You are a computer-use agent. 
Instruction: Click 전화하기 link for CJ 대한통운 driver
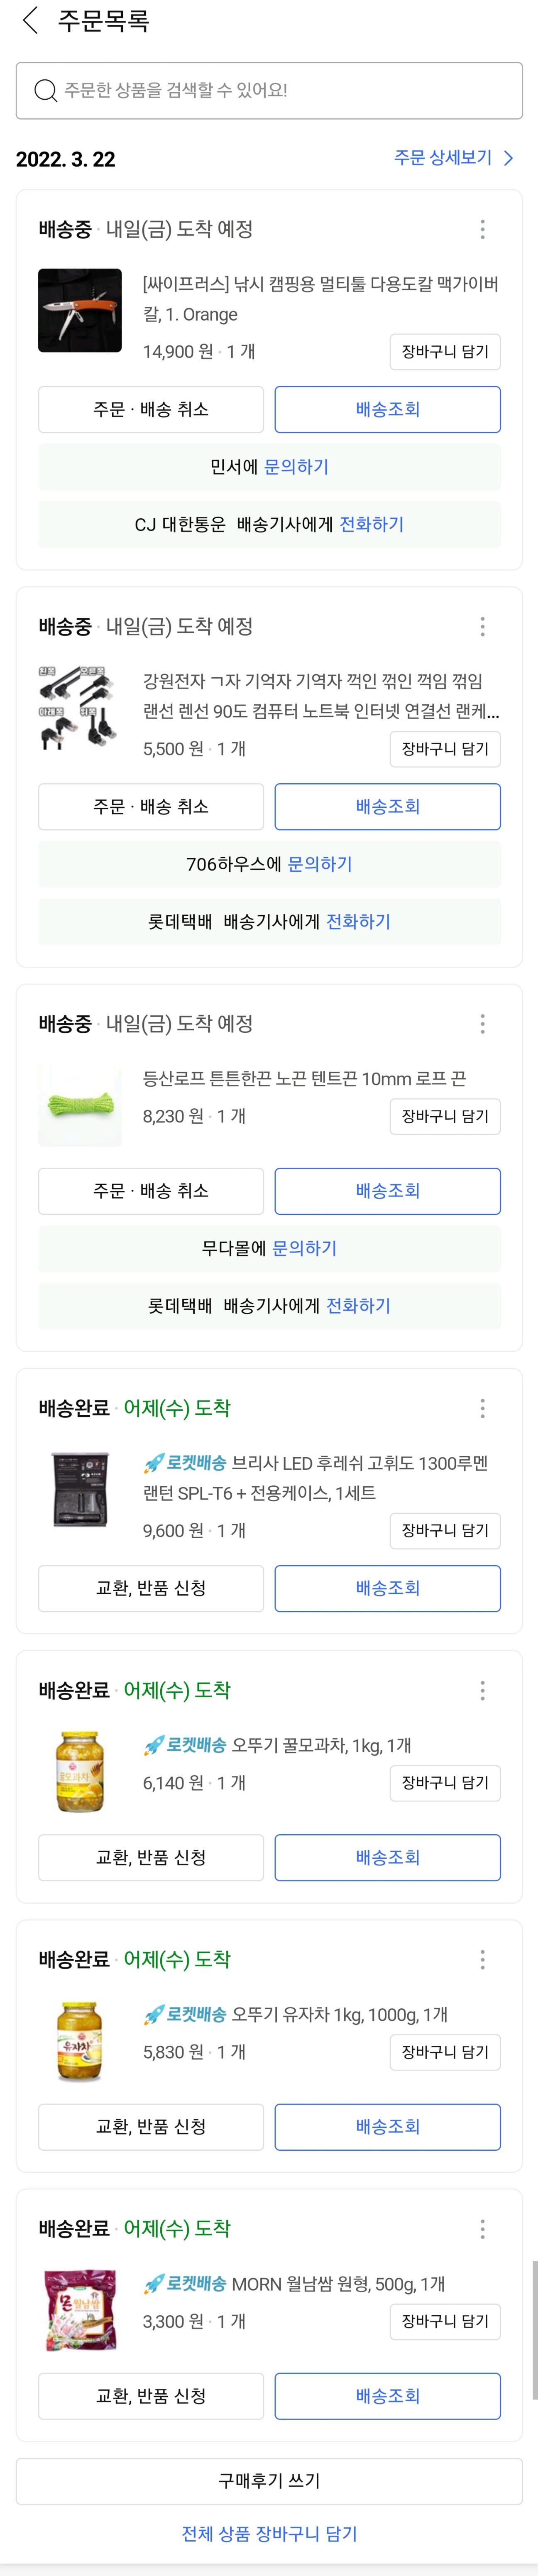click(x=371, y=525)
